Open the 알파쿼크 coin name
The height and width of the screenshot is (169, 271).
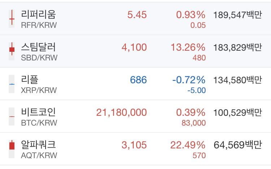[39, 144]
